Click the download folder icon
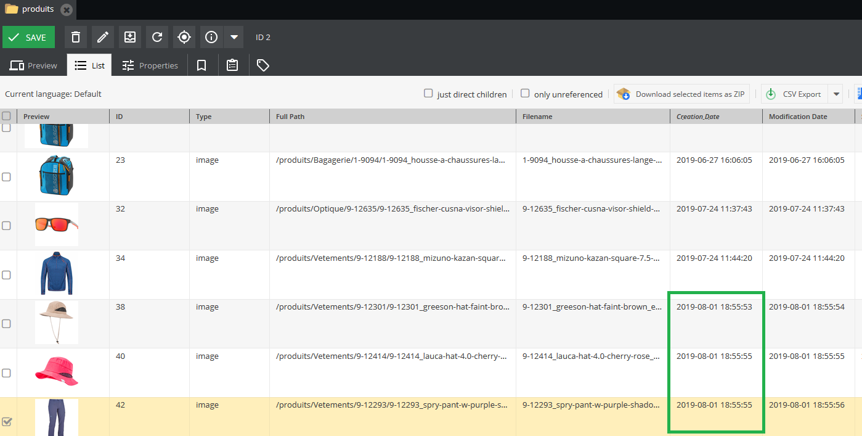The image size is (862, 436). click(130, 37)
